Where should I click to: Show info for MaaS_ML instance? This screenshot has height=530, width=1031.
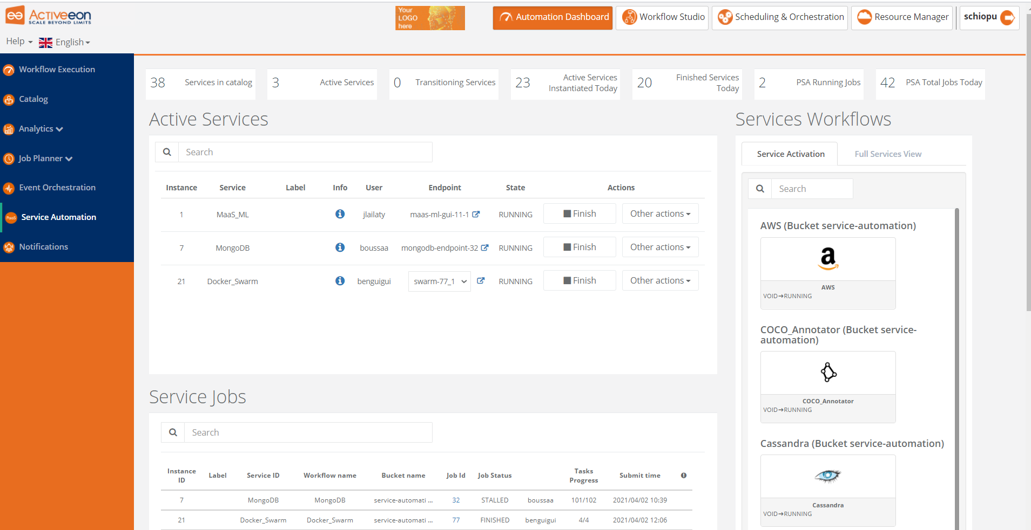pyautogui.click(x=340, y=214)
